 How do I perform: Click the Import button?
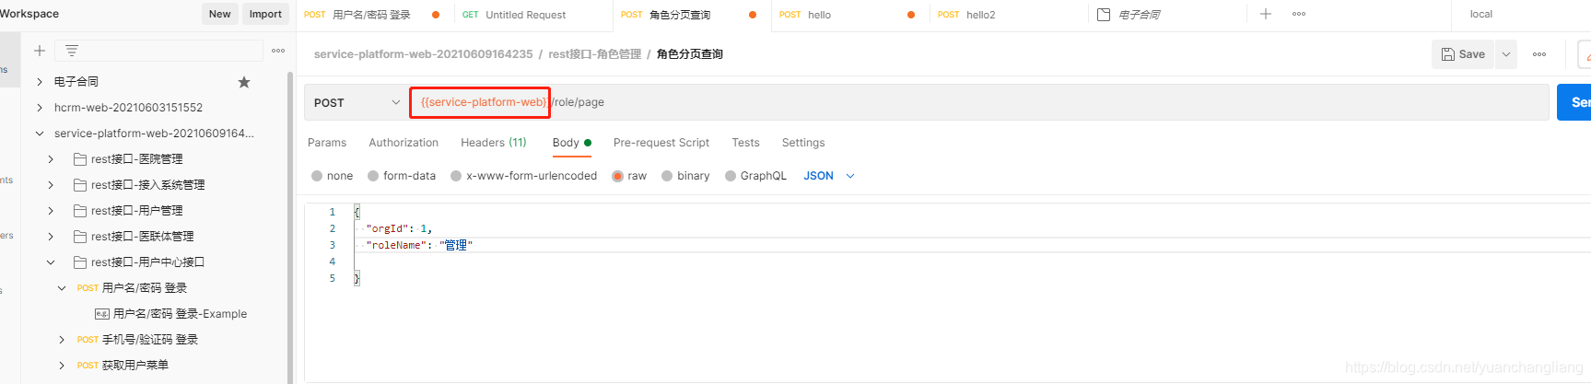pyautogui.click(x=265, y=14)
